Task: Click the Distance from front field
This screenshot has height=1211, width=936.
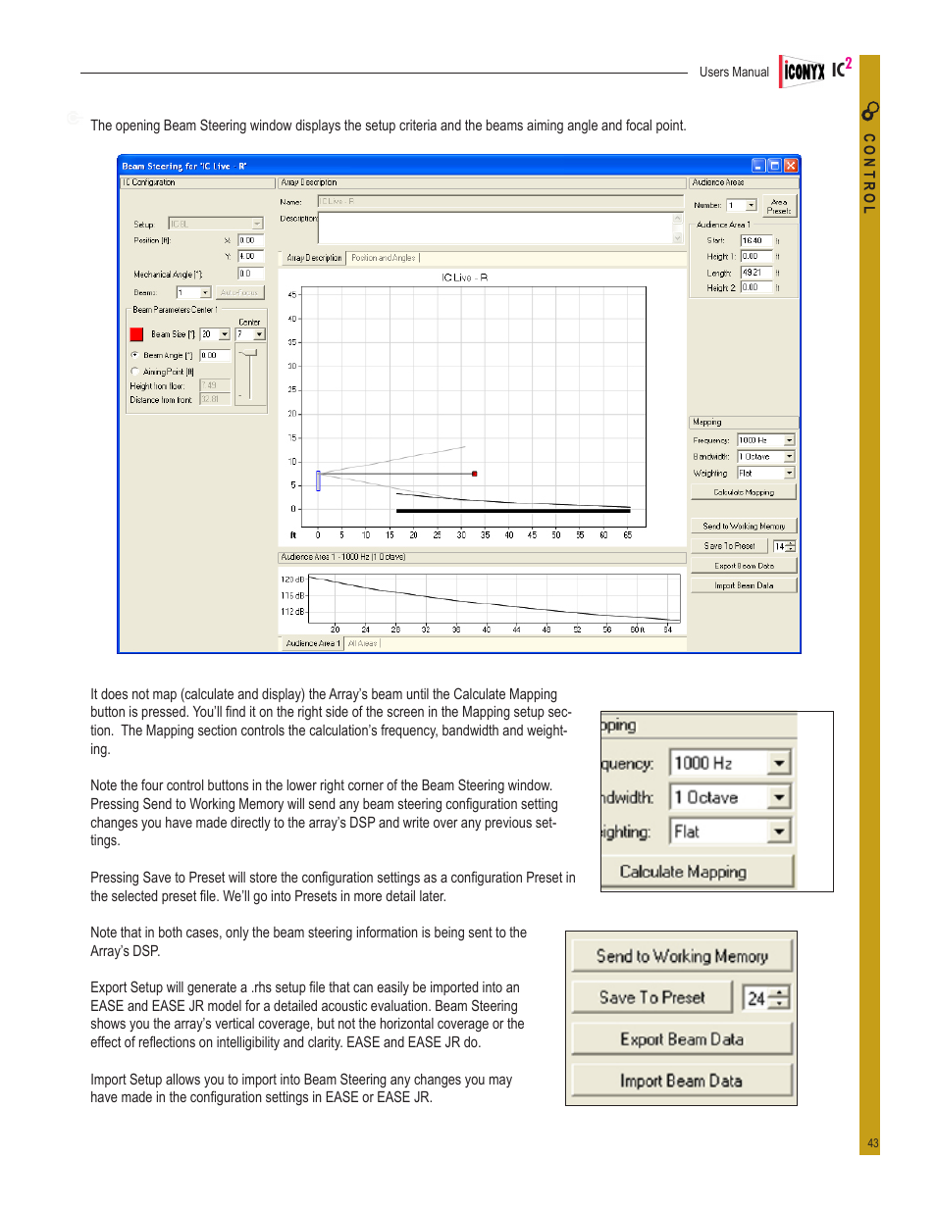Action: coord(215,399)
